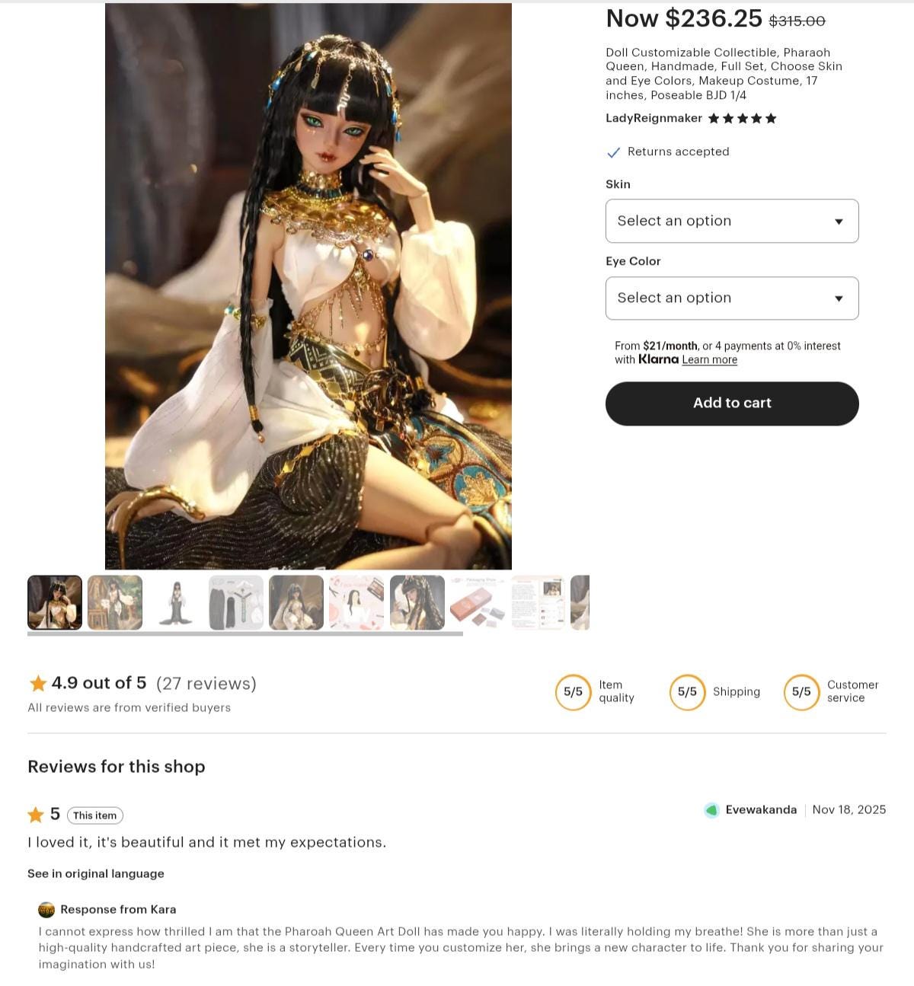The width and height of the screenshot is (914, 986).
Task: Click the 'This item' review tag
Action: [x=95, y=815]
